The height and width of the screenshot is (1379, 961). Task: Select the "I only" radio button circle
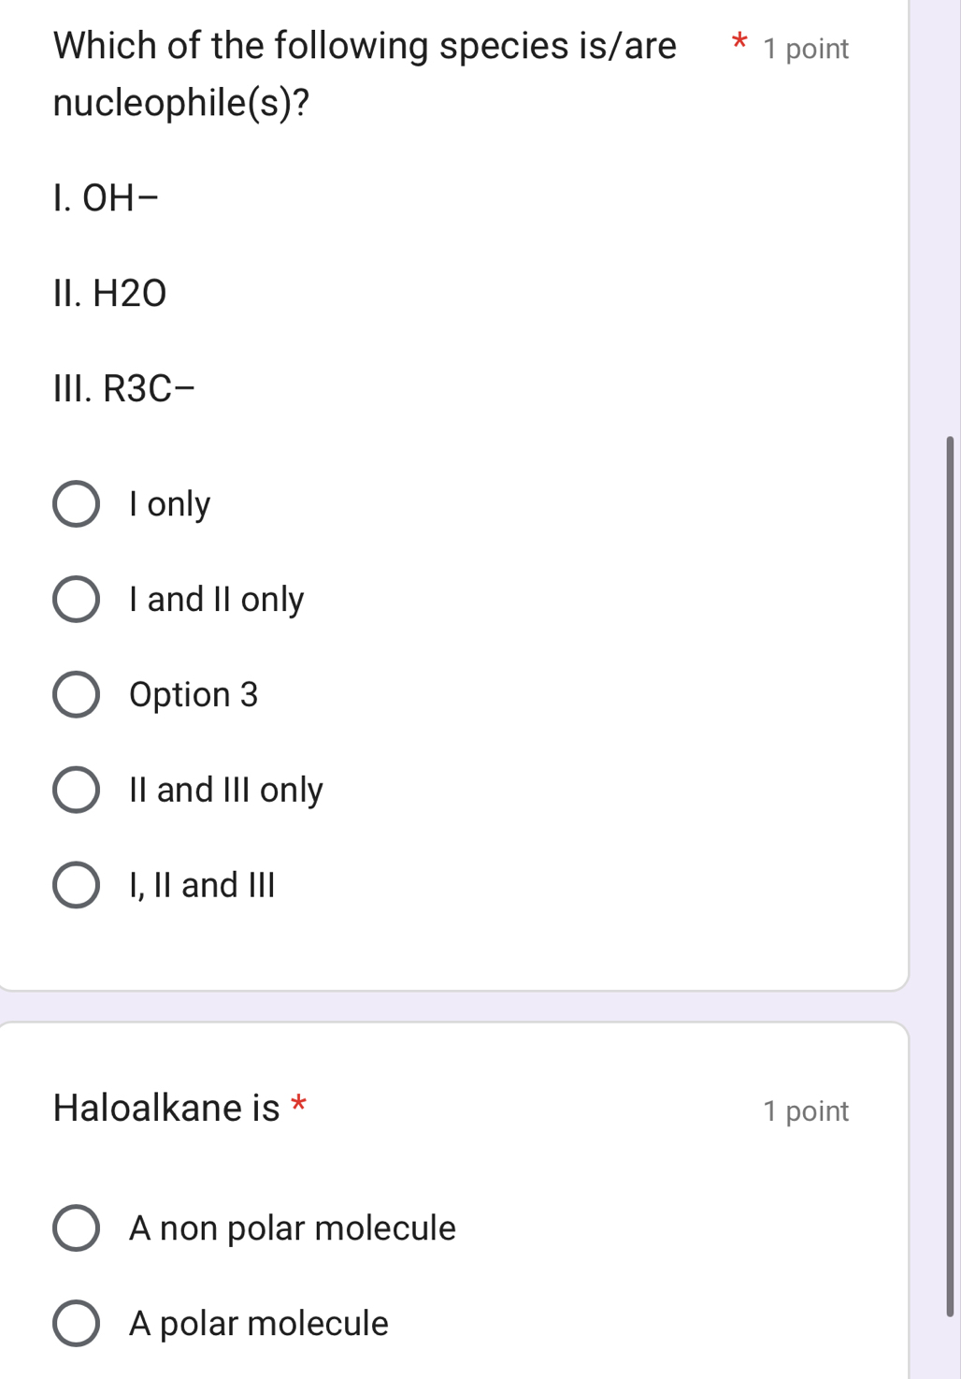coord(76,505)
